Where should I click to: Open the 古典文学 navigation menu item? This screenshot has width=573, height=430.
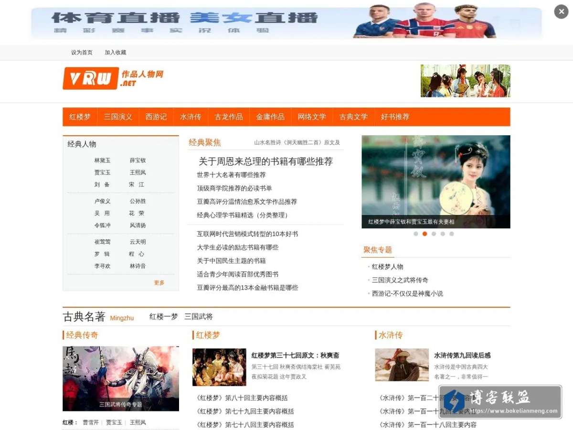pyautogui.click(x=353, y=117)
